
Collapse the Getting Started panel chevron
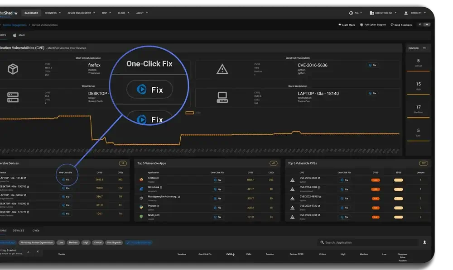click(28, 251)
